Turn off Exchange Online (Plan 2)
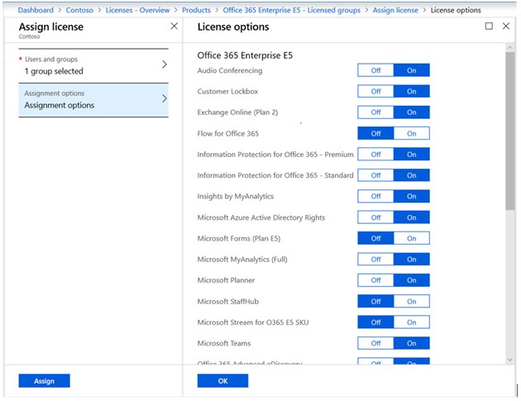This screenshot has height=401, width=521. 375,112
